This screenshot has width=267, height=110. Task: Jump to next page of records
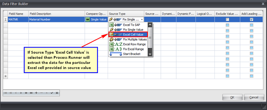26,93
